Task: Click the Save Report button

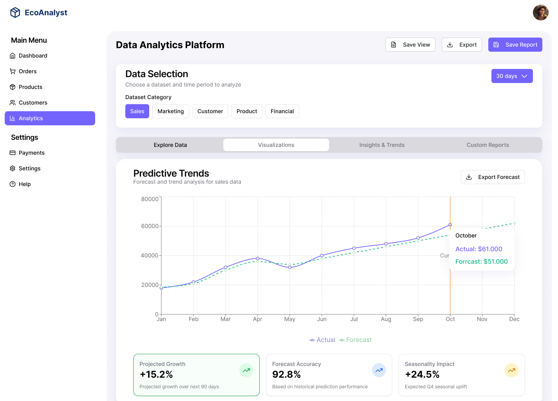Action: tap(515, 45)
